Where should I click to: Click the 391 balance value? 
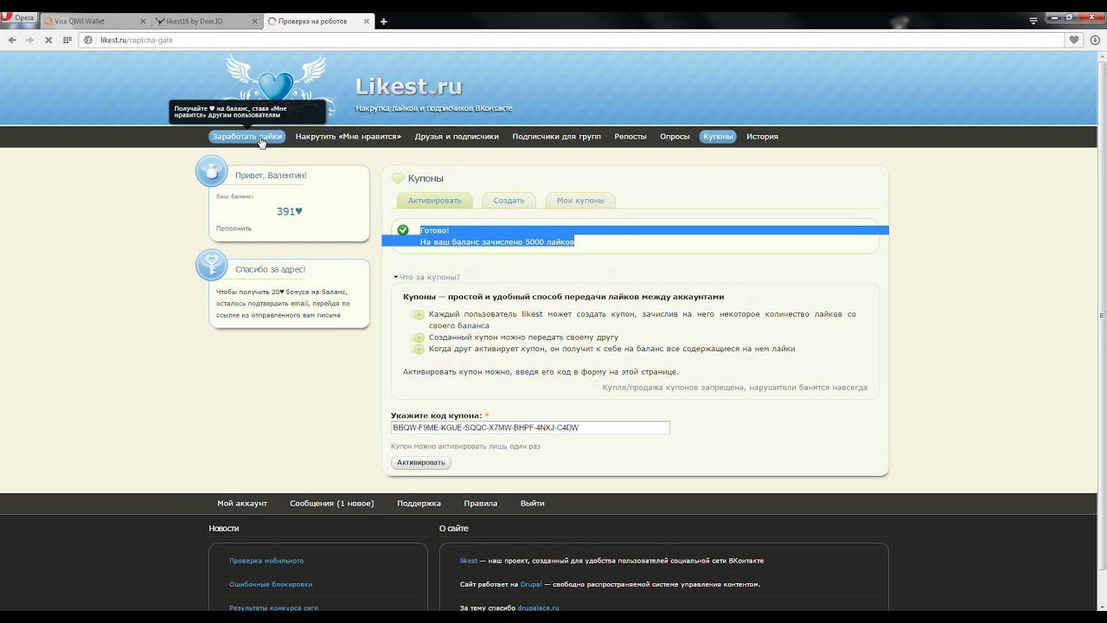[x=290, y=211]
